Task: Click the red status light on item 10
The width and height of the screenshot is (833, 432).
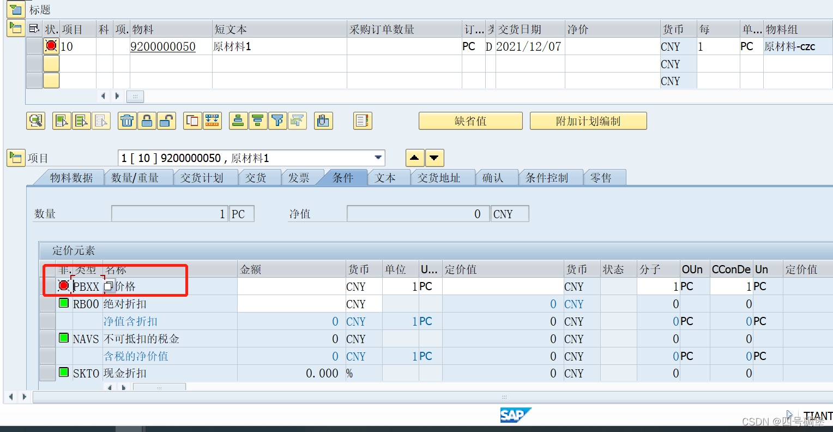Action: 51,46
